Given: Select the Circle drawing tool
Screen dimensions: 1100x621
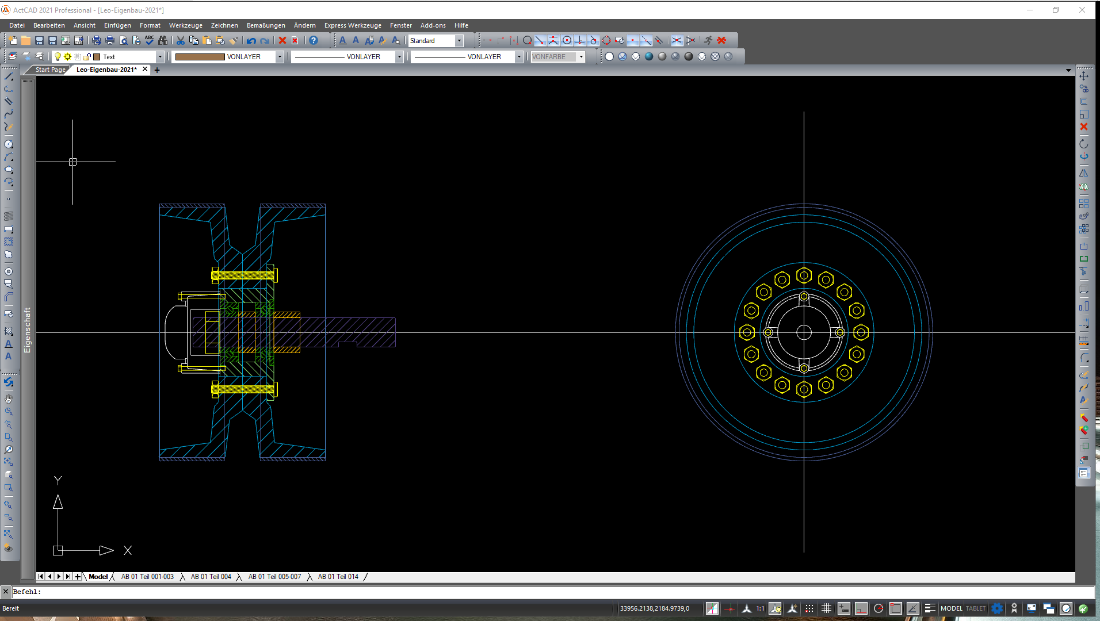Looking at the screenshot, I should point(9,144).
